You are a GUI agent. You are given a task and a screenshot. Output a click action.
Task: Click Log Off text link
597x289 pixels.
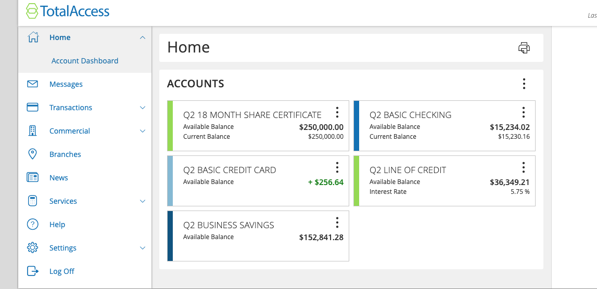[x=62, y=271]
